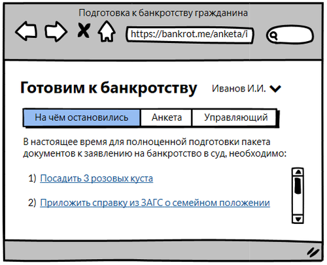Click the scrollbar thumb handle
This screenshot has height=265, width=327.
[x=298, y=185]
